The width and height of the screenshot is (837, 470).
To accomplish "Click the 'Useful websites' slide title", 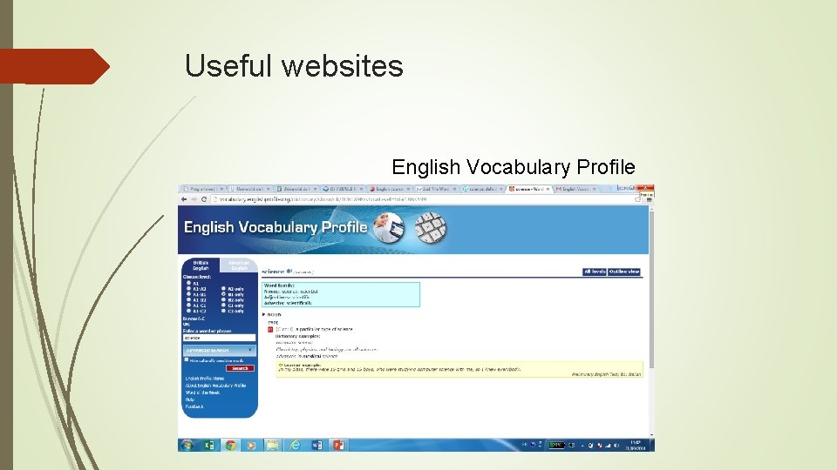I will (294, 65).
